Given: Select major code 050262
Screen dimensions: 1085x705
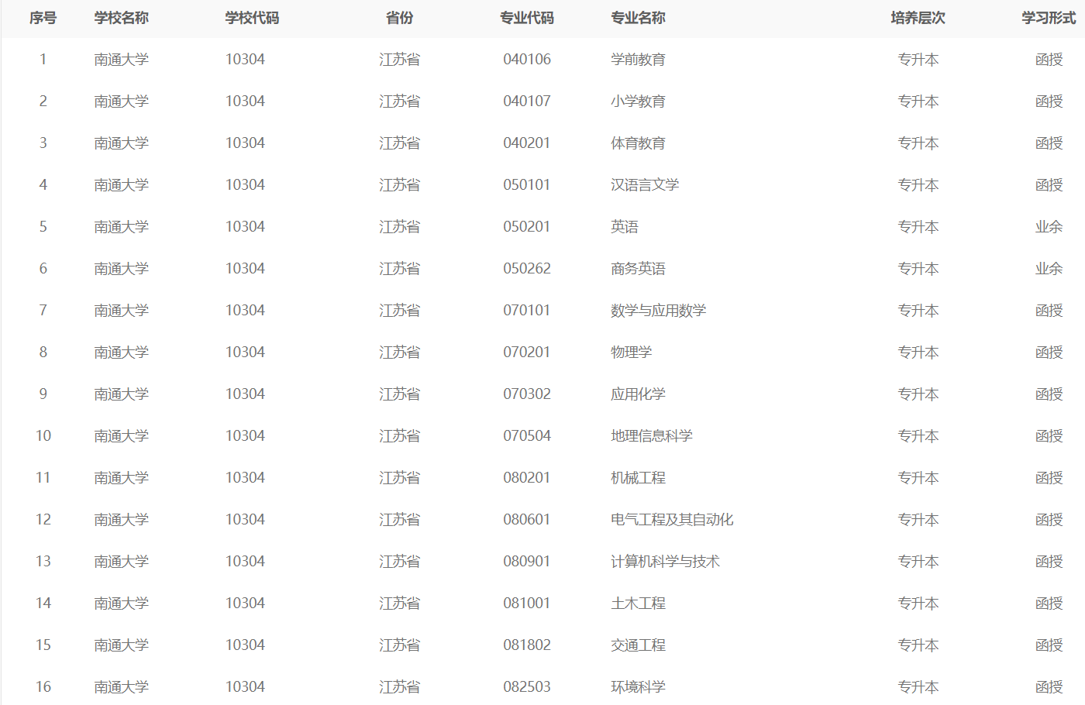Looking at the screenshot, I should [x=527, y=269].
